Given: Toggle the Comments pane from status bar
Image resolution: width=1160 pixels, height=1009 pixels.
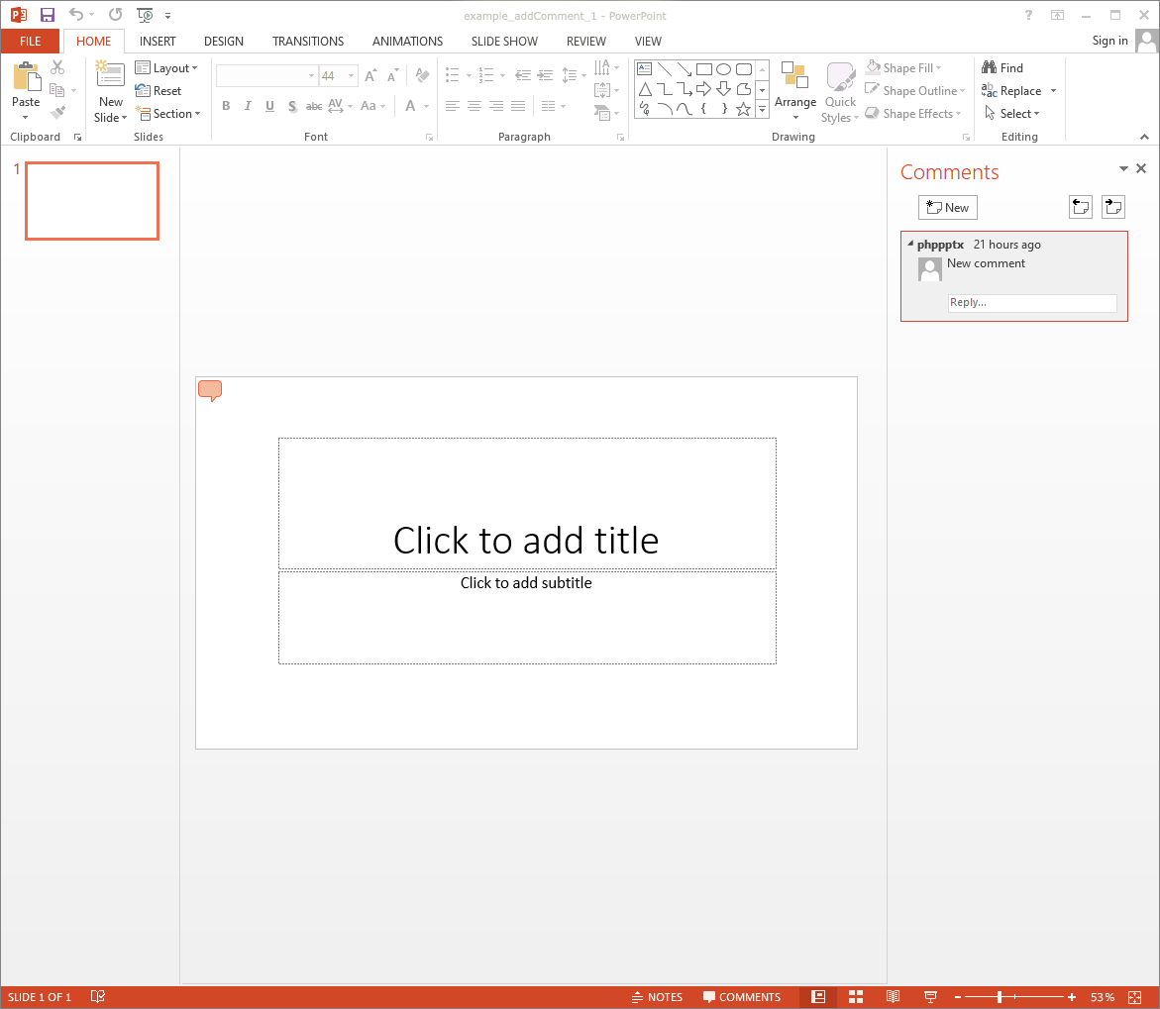Looking at the screenshot, I should click(742, 997).
